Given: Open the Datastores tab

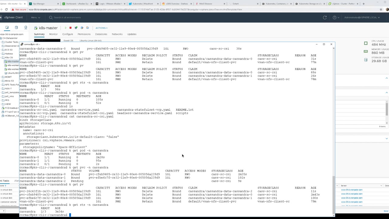Looking at the screenshot, I should click(101, 34).
